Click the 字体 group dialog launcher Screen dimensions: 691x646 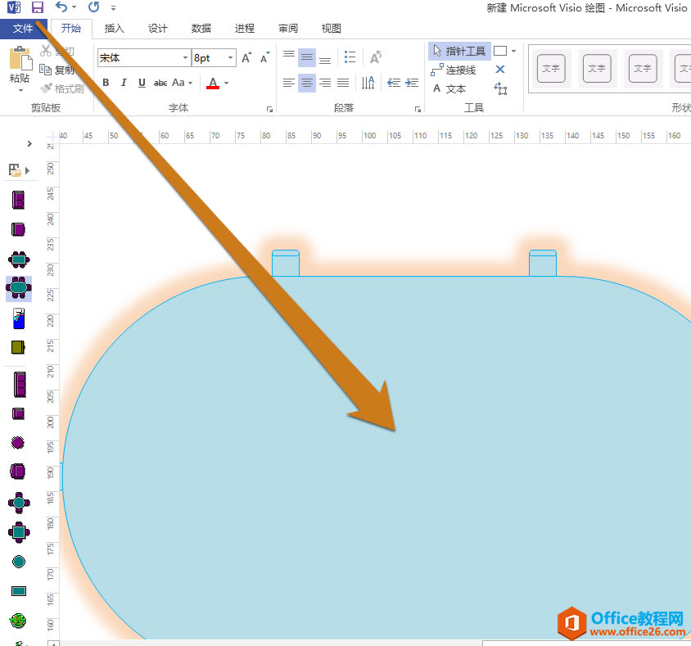pyautogui.click(x=269, y=108)
